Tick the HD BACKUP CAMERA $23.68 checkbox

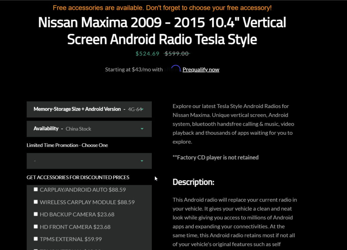tap(36, 214)
